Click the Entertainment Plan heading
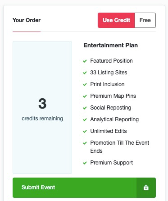The height and width of the screenshot is (201, 168). pos(111,46)
